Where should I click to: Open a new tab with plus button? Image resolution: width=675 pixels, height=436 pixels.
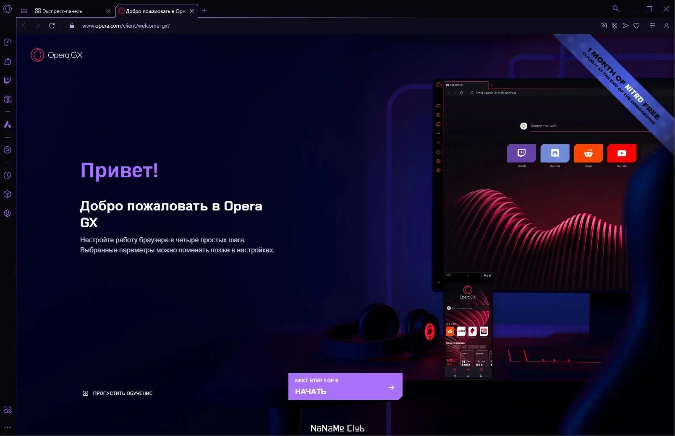click(x=204, y=10)
